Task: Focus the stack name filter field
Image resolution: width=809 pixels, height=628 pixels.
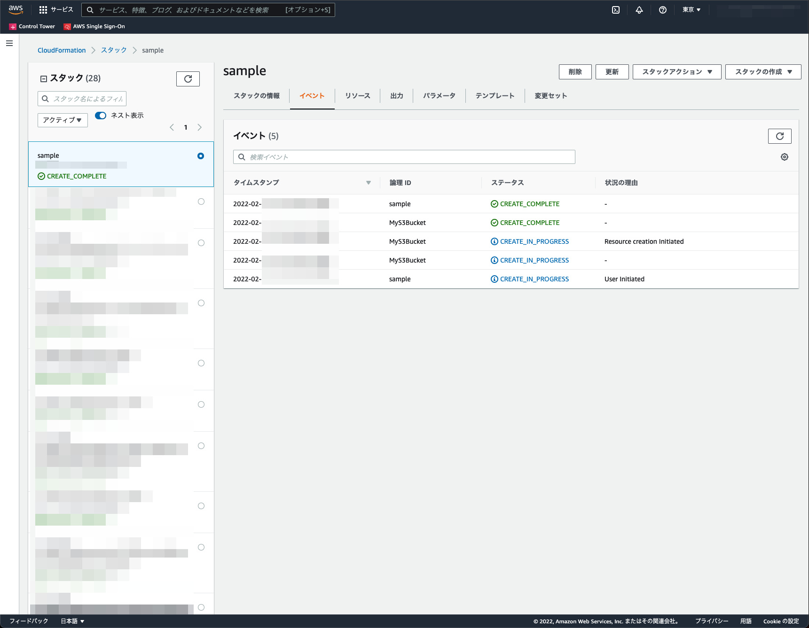Action: [x=82, y=99]
